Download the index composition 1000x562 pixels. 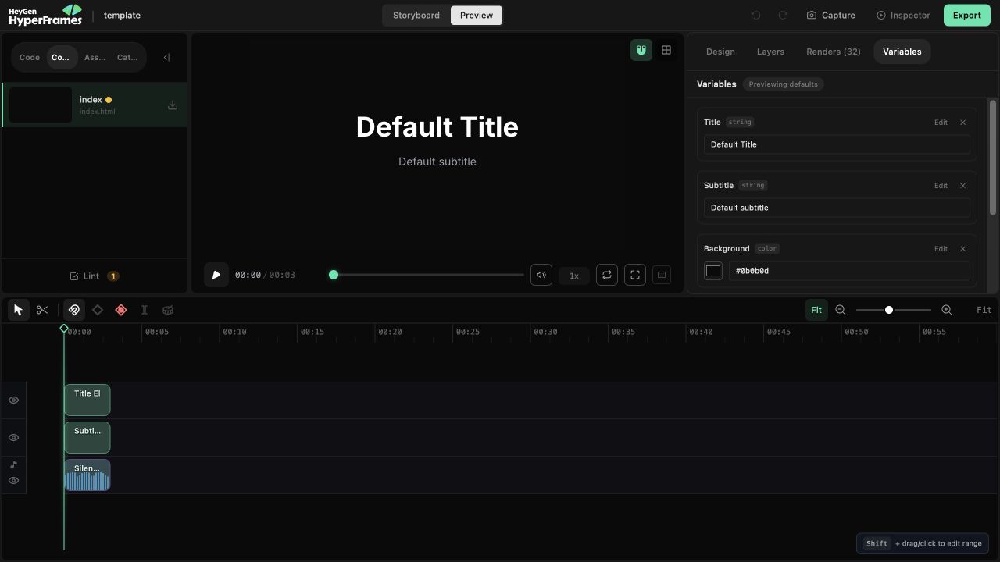point(173,105)
